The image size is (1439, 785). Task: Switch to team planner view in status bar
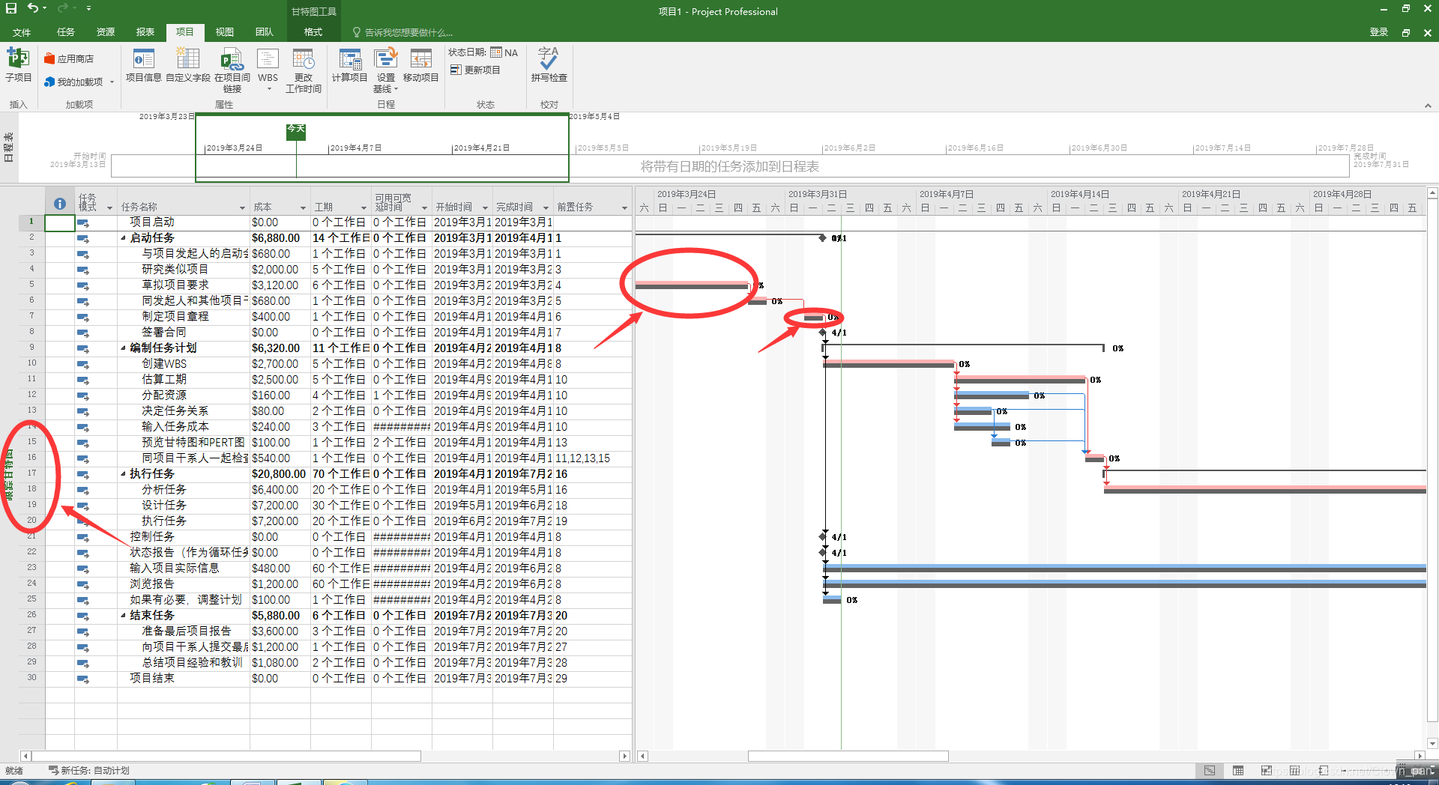[x=1267, y=771]
